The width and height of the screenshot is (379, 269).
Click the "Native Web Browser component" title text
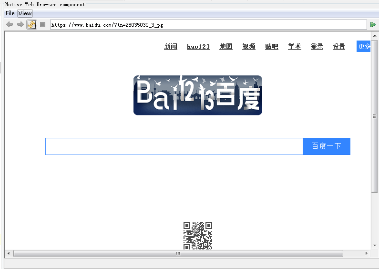45,4
